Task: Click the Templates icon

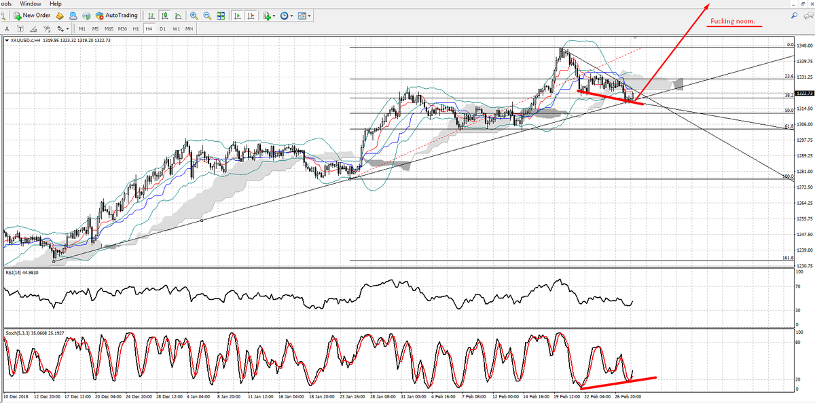Action: 302,16
